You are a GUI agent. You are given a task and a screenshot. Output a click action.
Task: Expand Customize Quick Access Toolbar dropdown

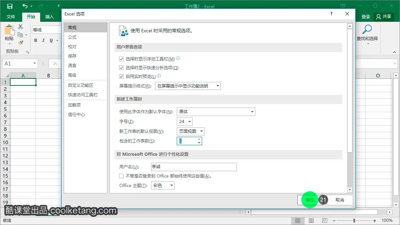click(58, 6)
